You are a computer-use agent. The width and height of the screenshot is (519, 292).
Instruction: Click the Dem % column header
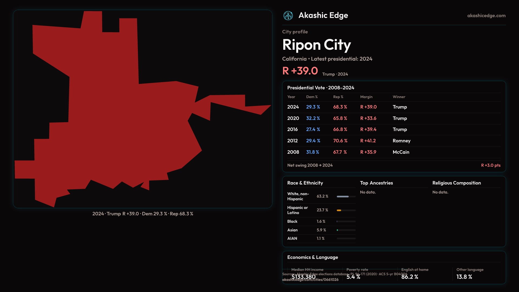click(312, 97)
